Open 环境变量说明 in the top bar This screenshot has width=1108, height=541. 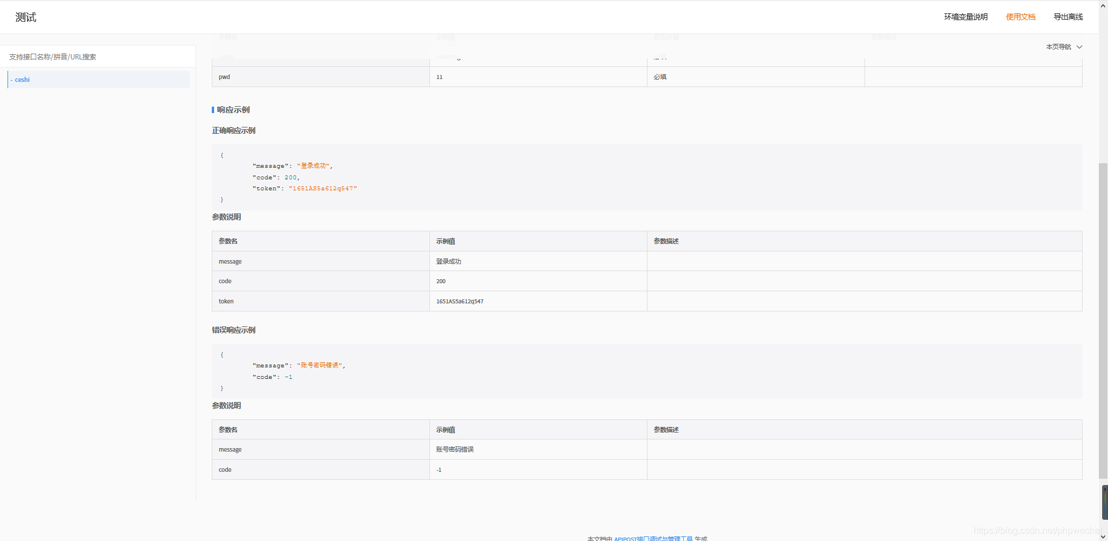coord(965,17)
